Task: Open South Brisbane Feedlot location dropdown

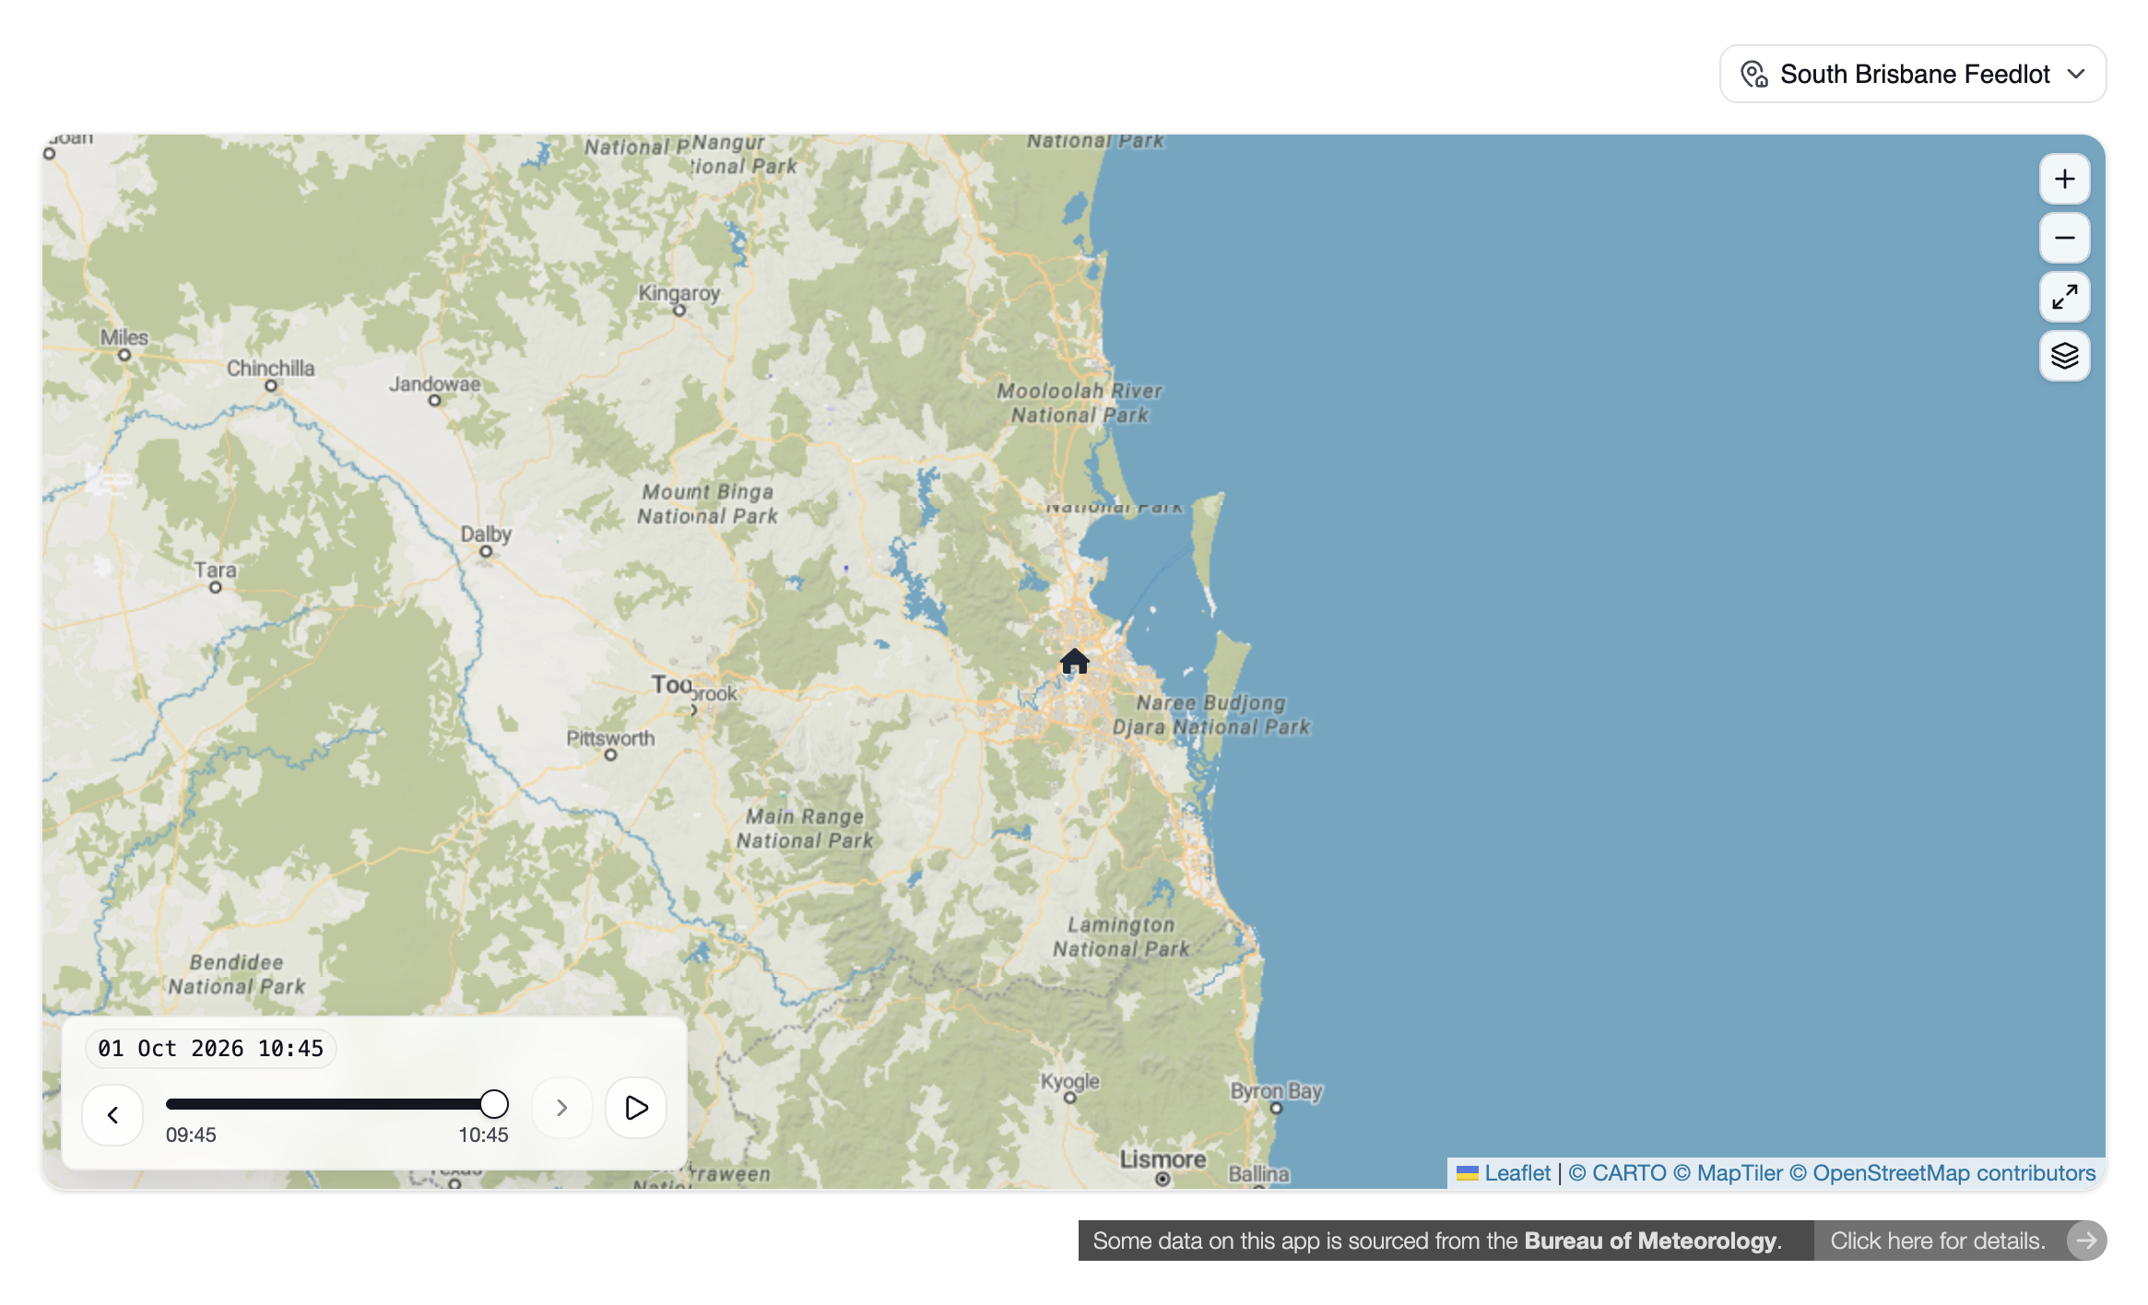Action: click(x=1913, y=74)
